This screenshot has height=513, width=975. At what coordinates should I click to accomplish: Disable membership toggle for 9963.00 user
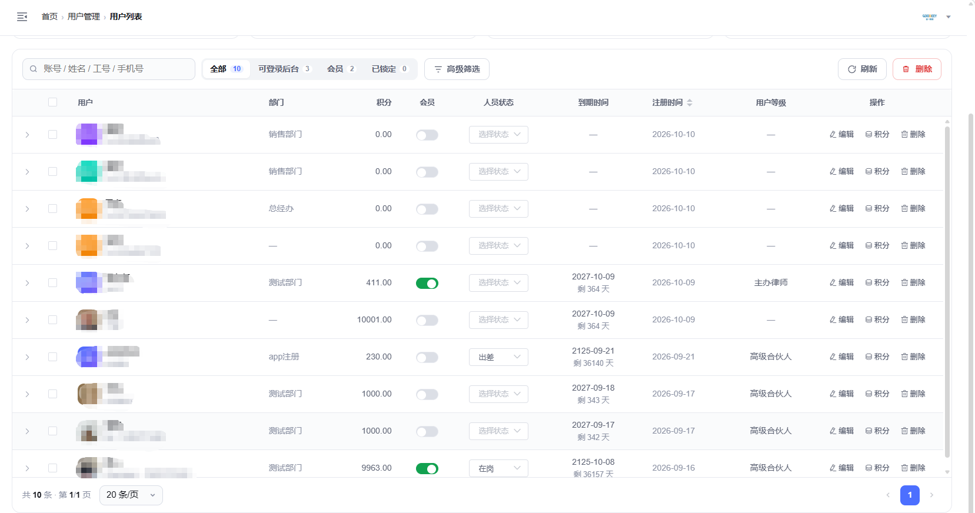(x=427, y=468)
